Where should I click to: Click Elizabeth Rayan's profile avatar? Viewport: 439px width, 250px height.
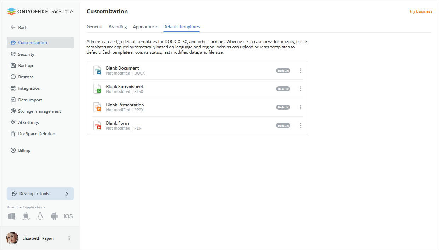pos(12,238)
